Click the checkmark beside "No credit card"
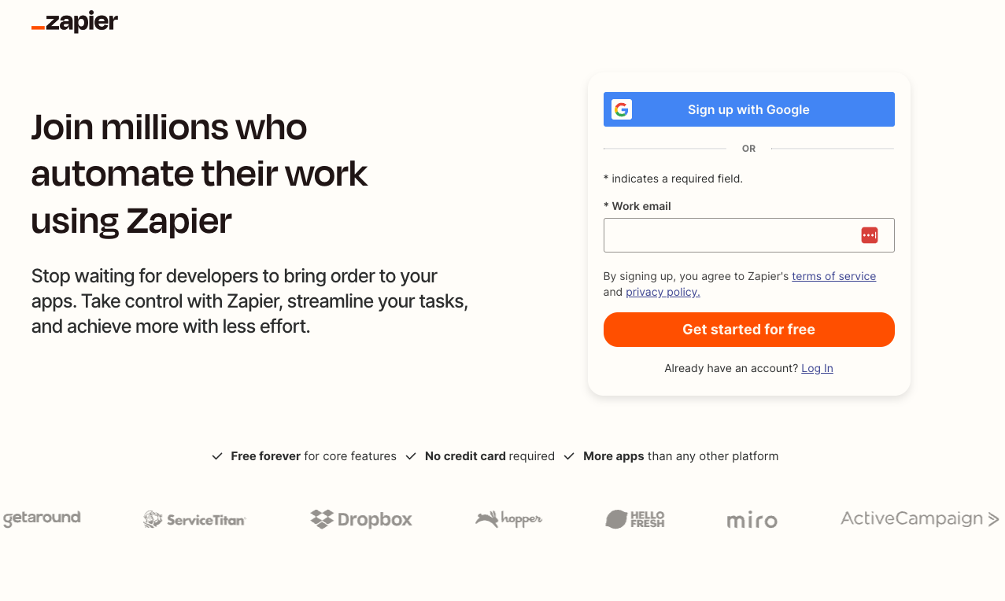The image size is (1005, 601). click(411, 455)
